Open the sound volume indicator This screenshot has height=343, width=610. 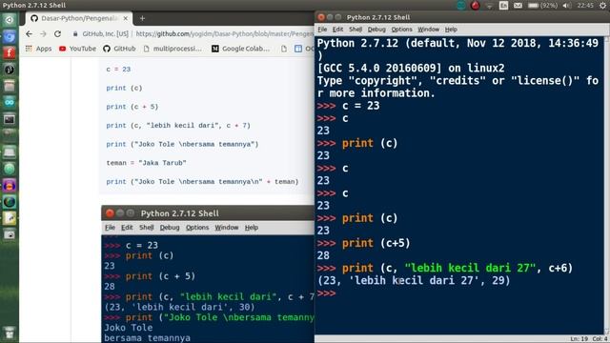[x=567, y=6]
